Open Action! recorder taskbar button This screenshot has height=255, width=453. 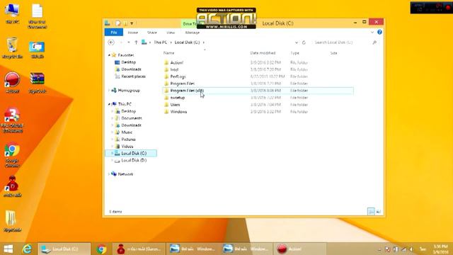click(x=299, y=249)
